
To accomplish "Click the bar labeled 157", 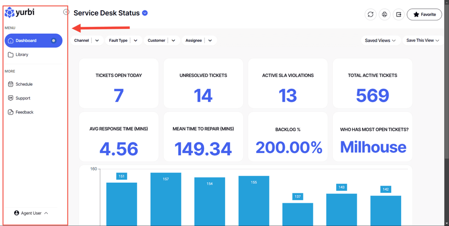I will (166, 199).
